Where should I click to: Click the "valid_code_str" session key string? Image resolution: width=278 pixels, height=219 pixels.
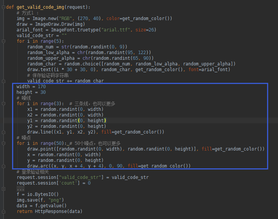point(80,178)
